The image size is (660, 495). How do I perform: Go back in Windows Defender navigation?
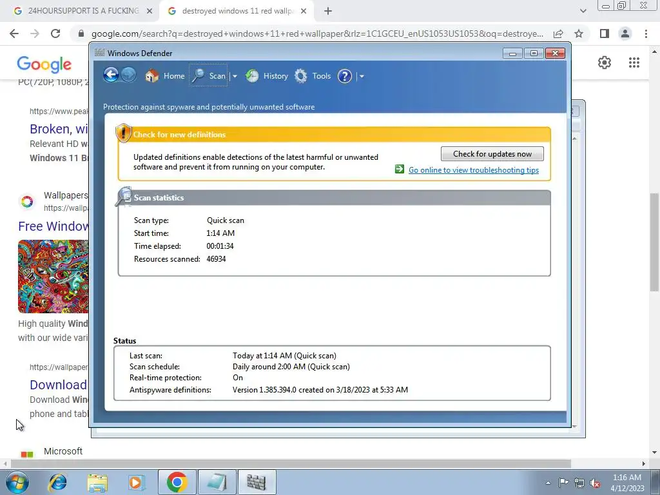click(111, 75)
